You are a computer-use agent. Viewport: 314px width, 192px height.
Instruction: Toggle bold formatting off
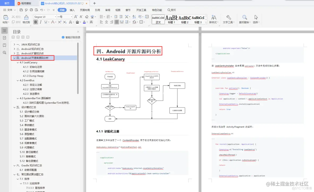[x=36, y=22]
